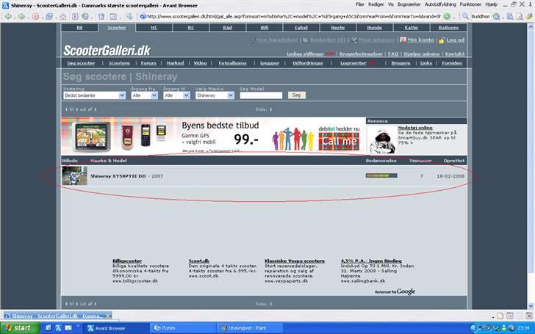Screen dimensions: 535x334
Task: Open the Shineray scooter thumbnail image
Action: pyautogui.click(x=74, y=176)
